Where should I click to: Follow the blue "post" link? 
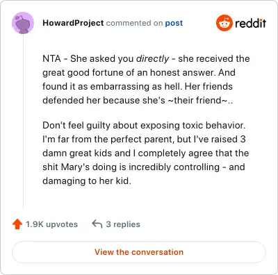click(x=174, y=23)
